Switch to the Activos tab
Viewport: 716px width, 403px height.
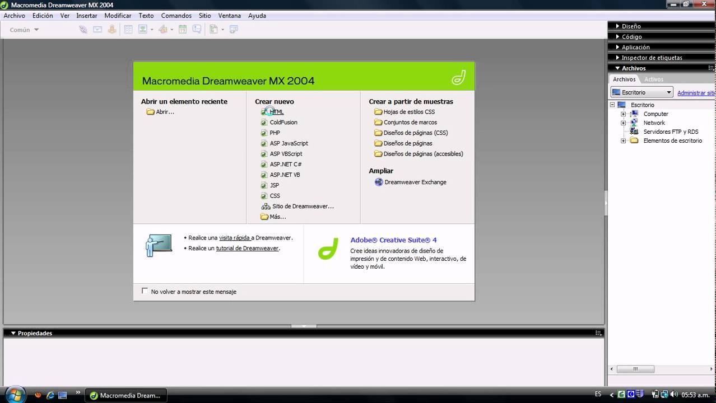point(654,79)
